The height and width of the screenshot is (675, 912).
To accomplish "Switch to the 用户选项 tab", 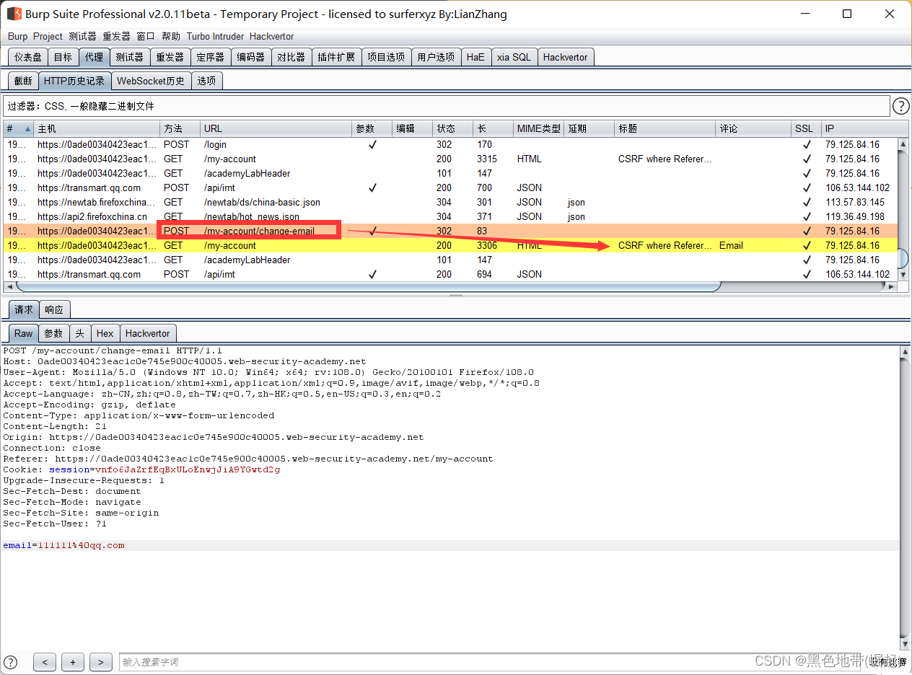I will click(x=436, y=57).
